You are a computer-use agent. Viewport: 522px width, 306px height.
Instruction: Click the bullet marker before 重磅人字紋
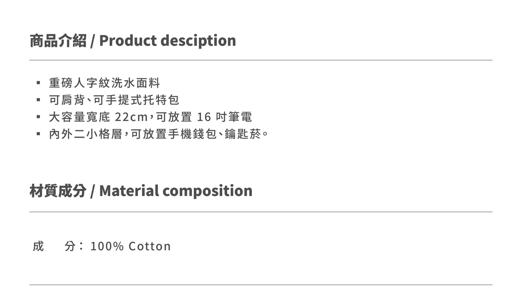pyautogui.click(x=38, y=83)
